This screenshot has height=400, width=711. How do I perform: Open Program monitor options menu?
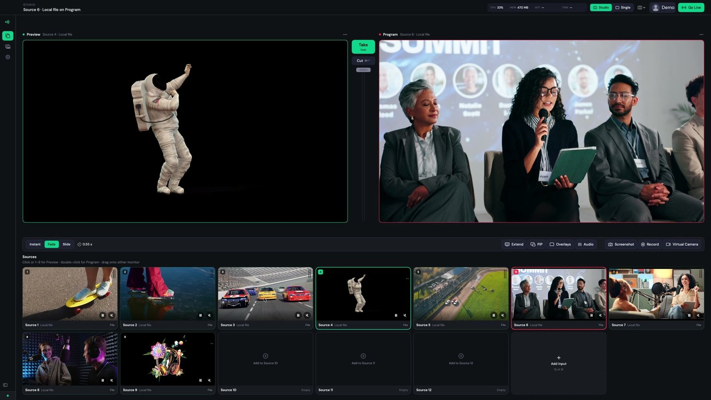701,35
